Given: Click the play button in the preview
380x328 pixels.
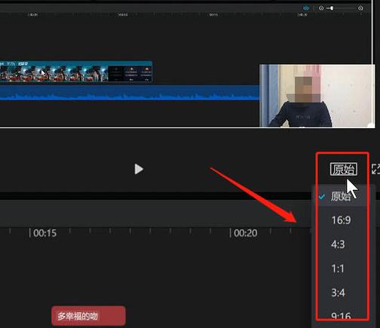Looking at the screenshot, I should 139,169.
